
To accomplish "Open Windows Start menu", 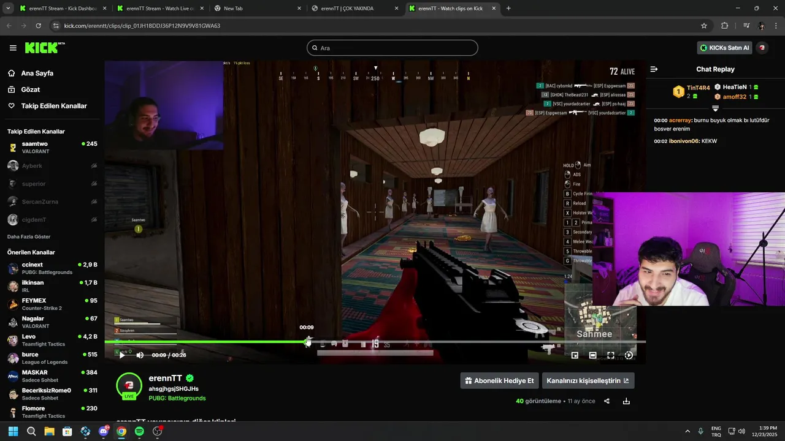I will coord(13,431).
